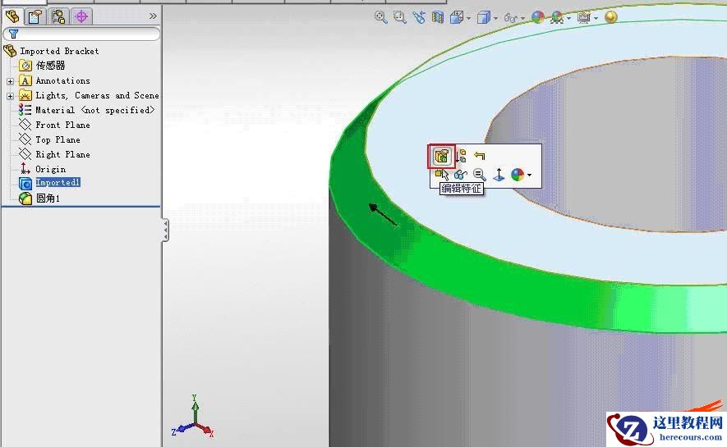Click the rollback arrow icon in context toolbar
This screenshot has height=447, width=727.
tap(480, 156)
